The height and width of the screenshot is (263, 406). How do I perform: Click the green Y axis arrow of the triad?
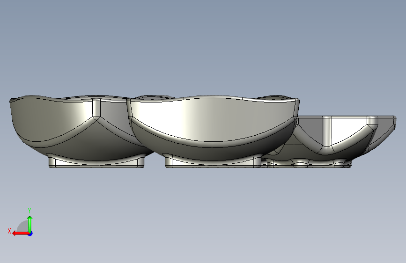pyautogui.click(x=30, y=224)
